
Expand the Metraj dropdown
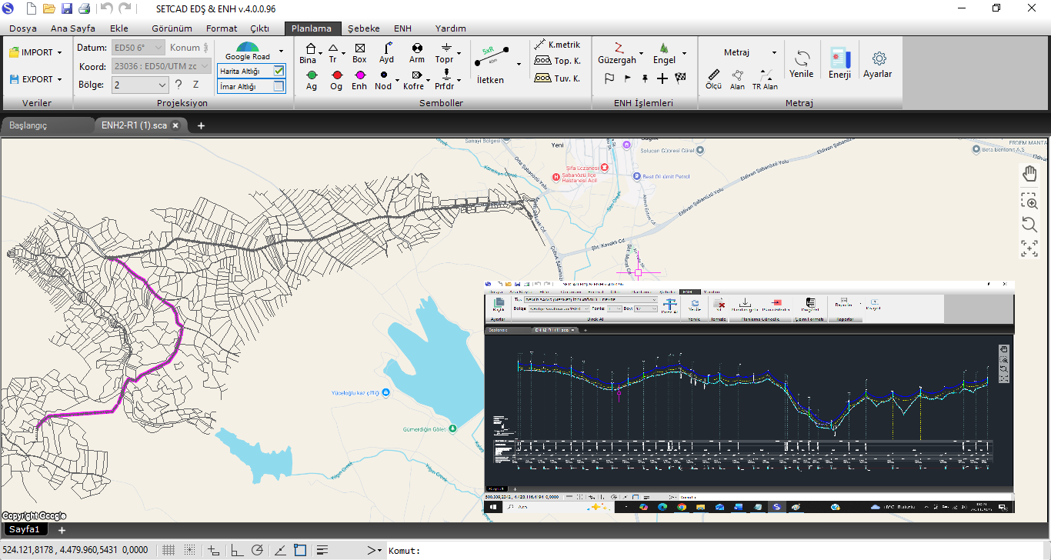774,52
